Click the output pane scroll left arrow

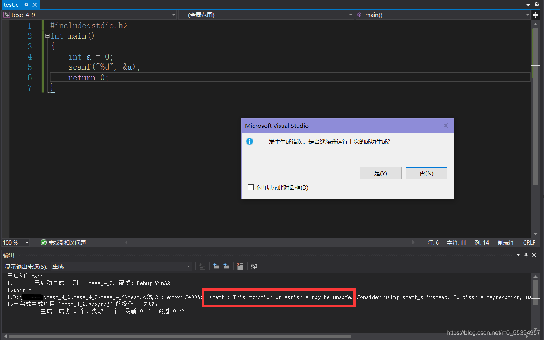click(5, 336)
